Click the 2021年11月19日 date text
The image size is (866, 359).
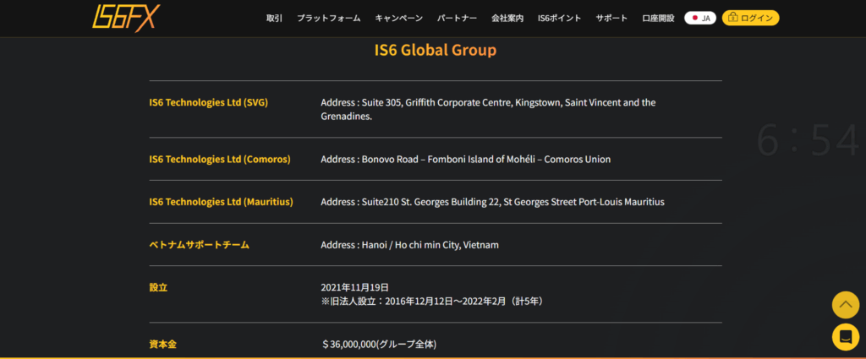355,287
